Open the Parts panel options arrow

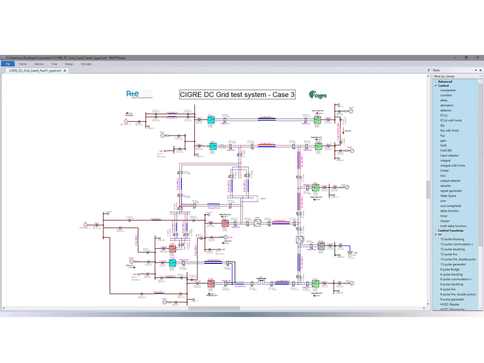tap(475, 70)
